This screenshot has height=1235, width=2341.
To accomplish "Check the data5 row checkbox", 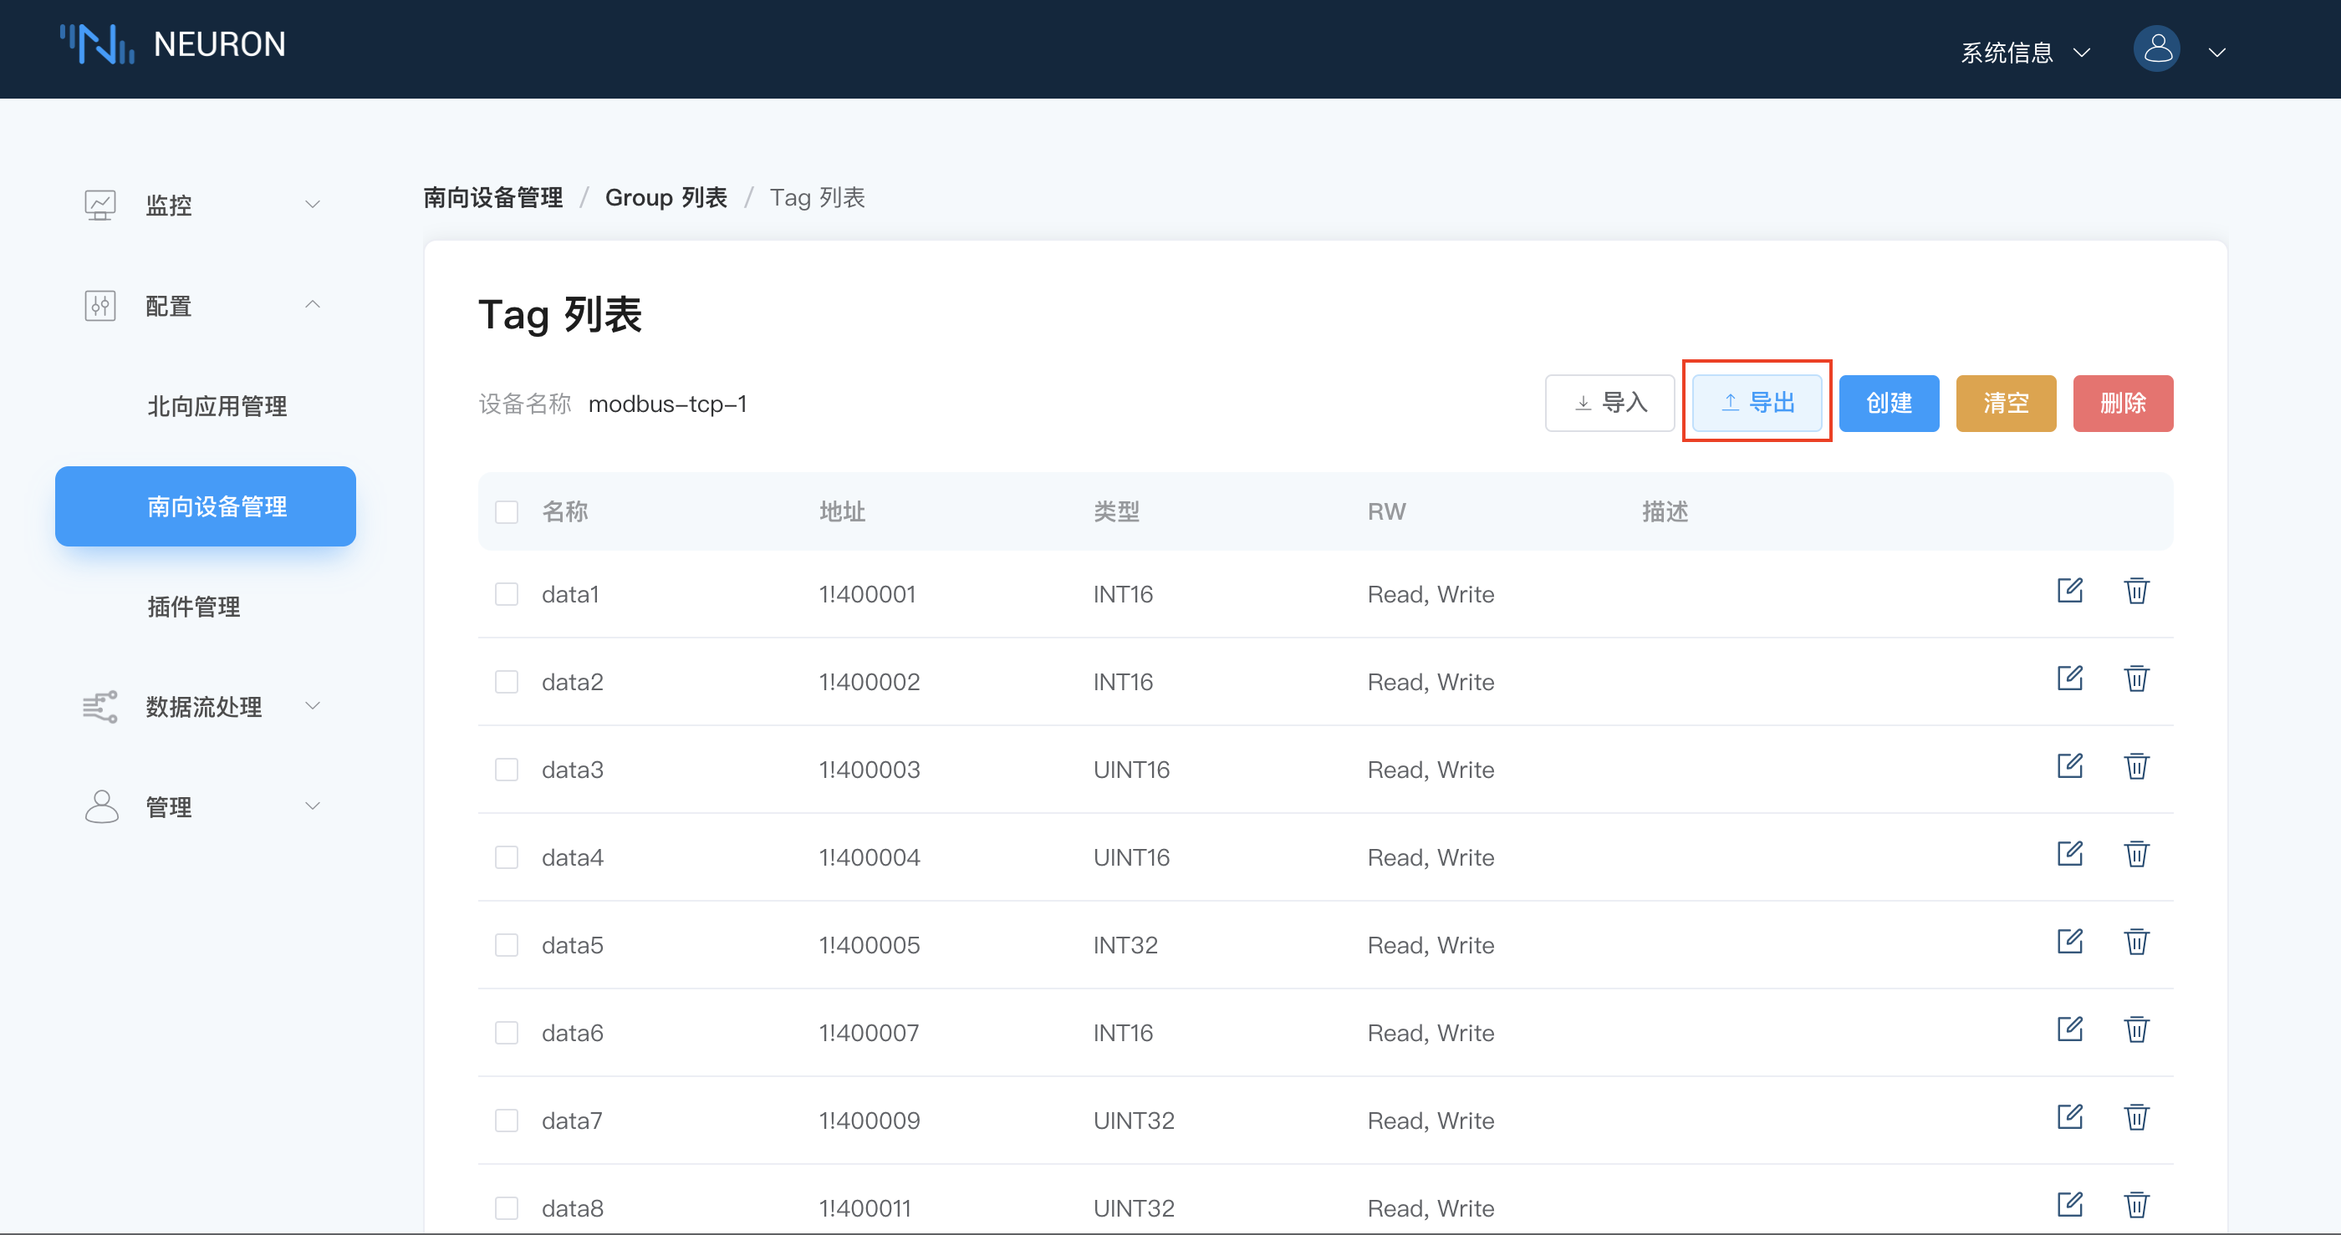I will tap(506, 945).
